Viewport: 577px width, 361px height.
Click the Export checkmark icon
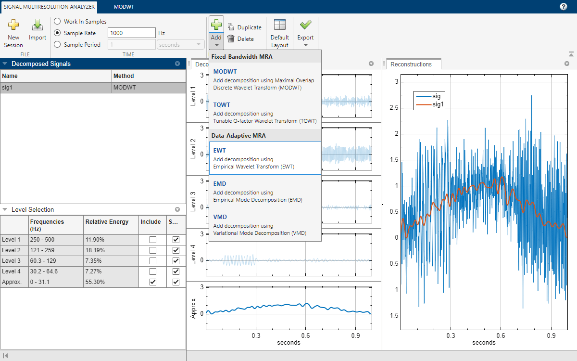[305, 25]
